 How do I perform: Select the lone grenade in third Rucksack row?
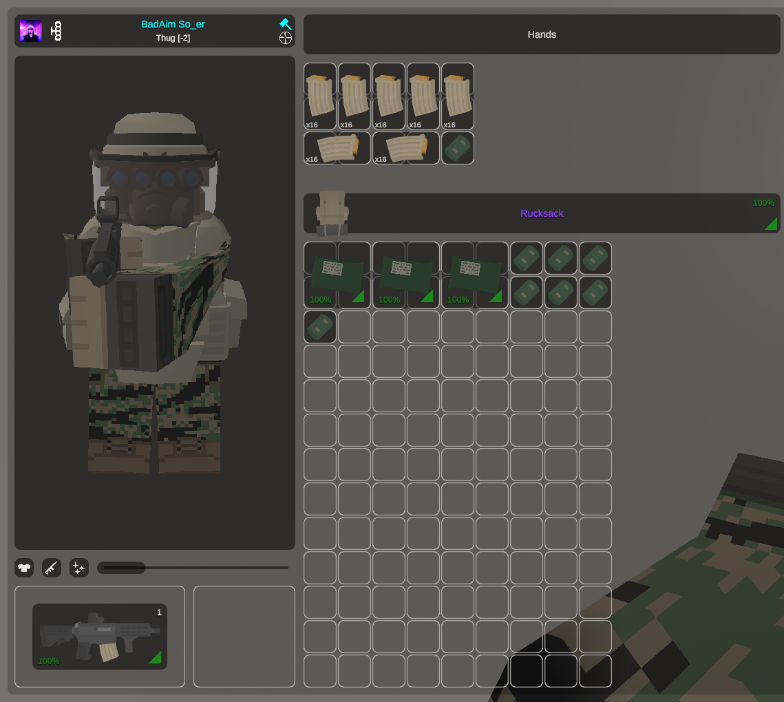click(320, 327)
